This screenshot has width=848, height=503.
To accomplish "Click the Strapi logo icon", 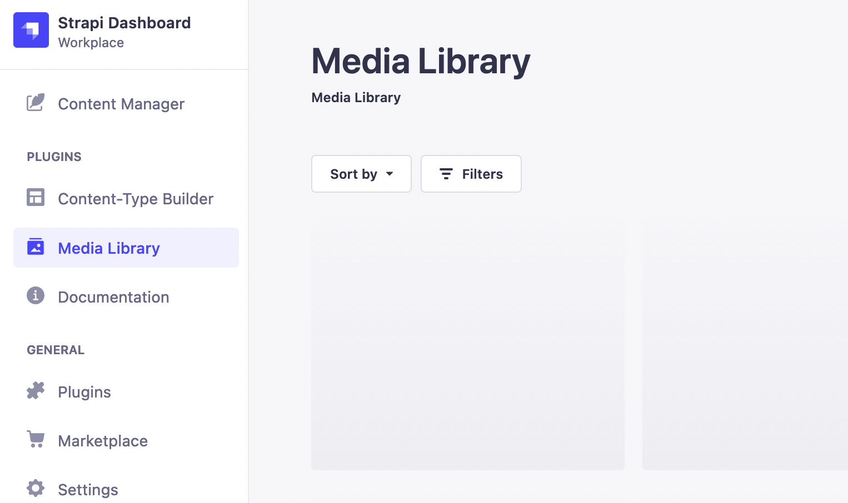I will (31, 30).
